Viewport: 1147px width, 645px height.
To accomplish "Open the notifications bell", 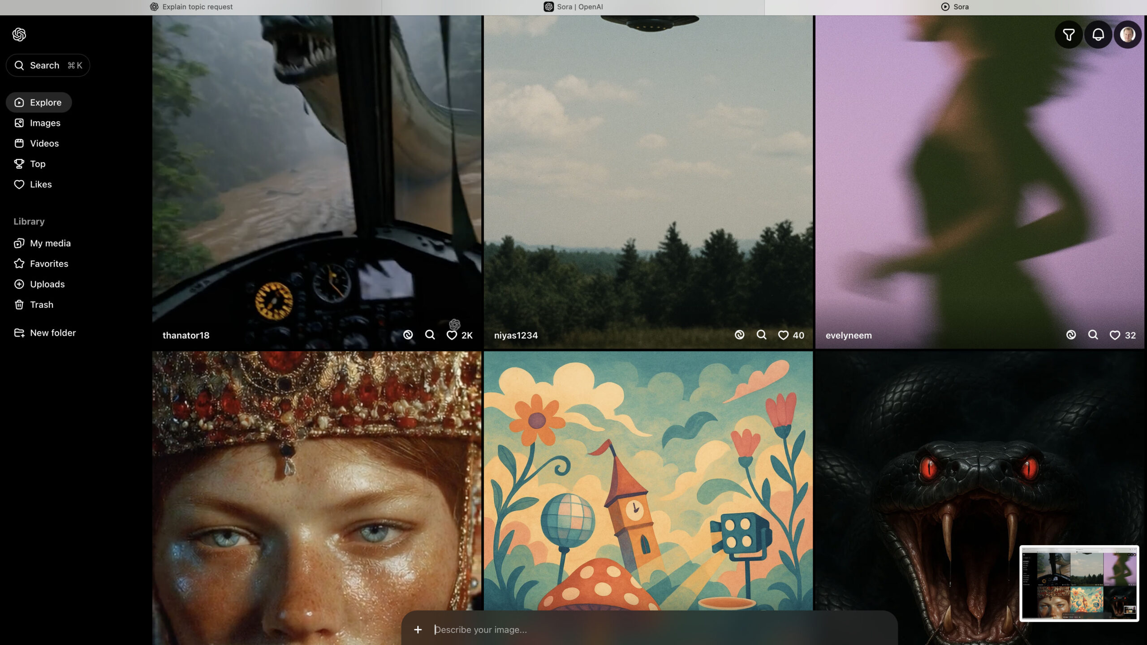I will [1098, 34].
